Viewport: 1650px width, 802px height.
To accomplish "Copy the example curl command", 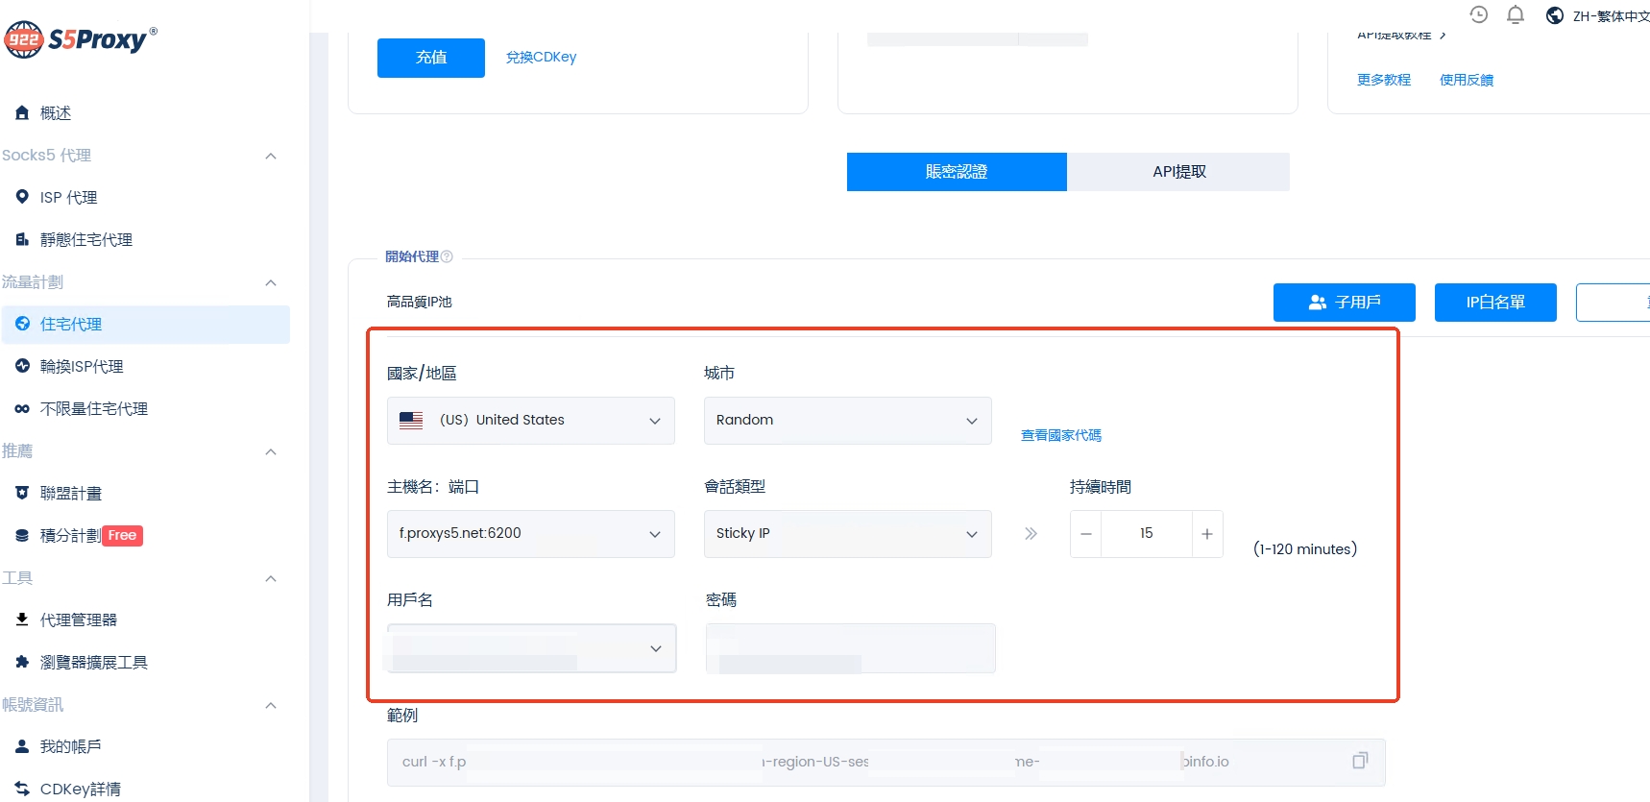I will tap(1359, 761).
